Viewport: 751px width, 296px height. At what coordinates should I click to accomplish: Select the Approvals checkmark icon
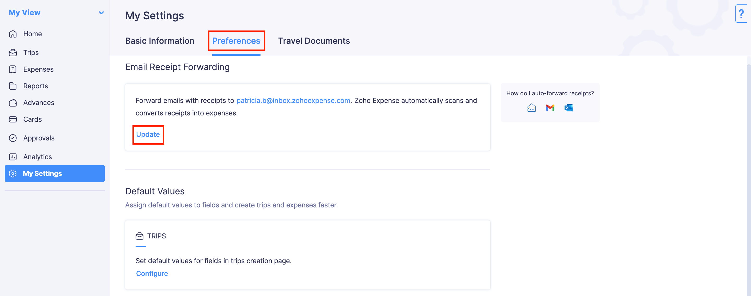(13, 138)
